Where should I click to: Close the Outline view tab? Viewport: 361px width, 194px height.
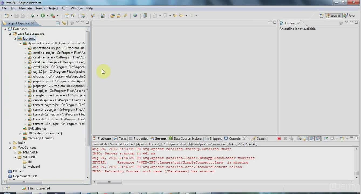tap(299, 23)
